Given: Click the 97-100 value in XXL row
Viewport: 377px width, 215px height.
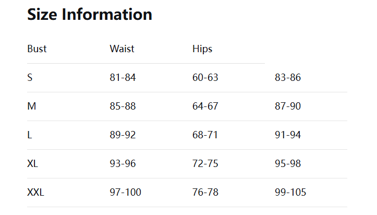Looking at the screenshot, I should [x=125, y=193].
